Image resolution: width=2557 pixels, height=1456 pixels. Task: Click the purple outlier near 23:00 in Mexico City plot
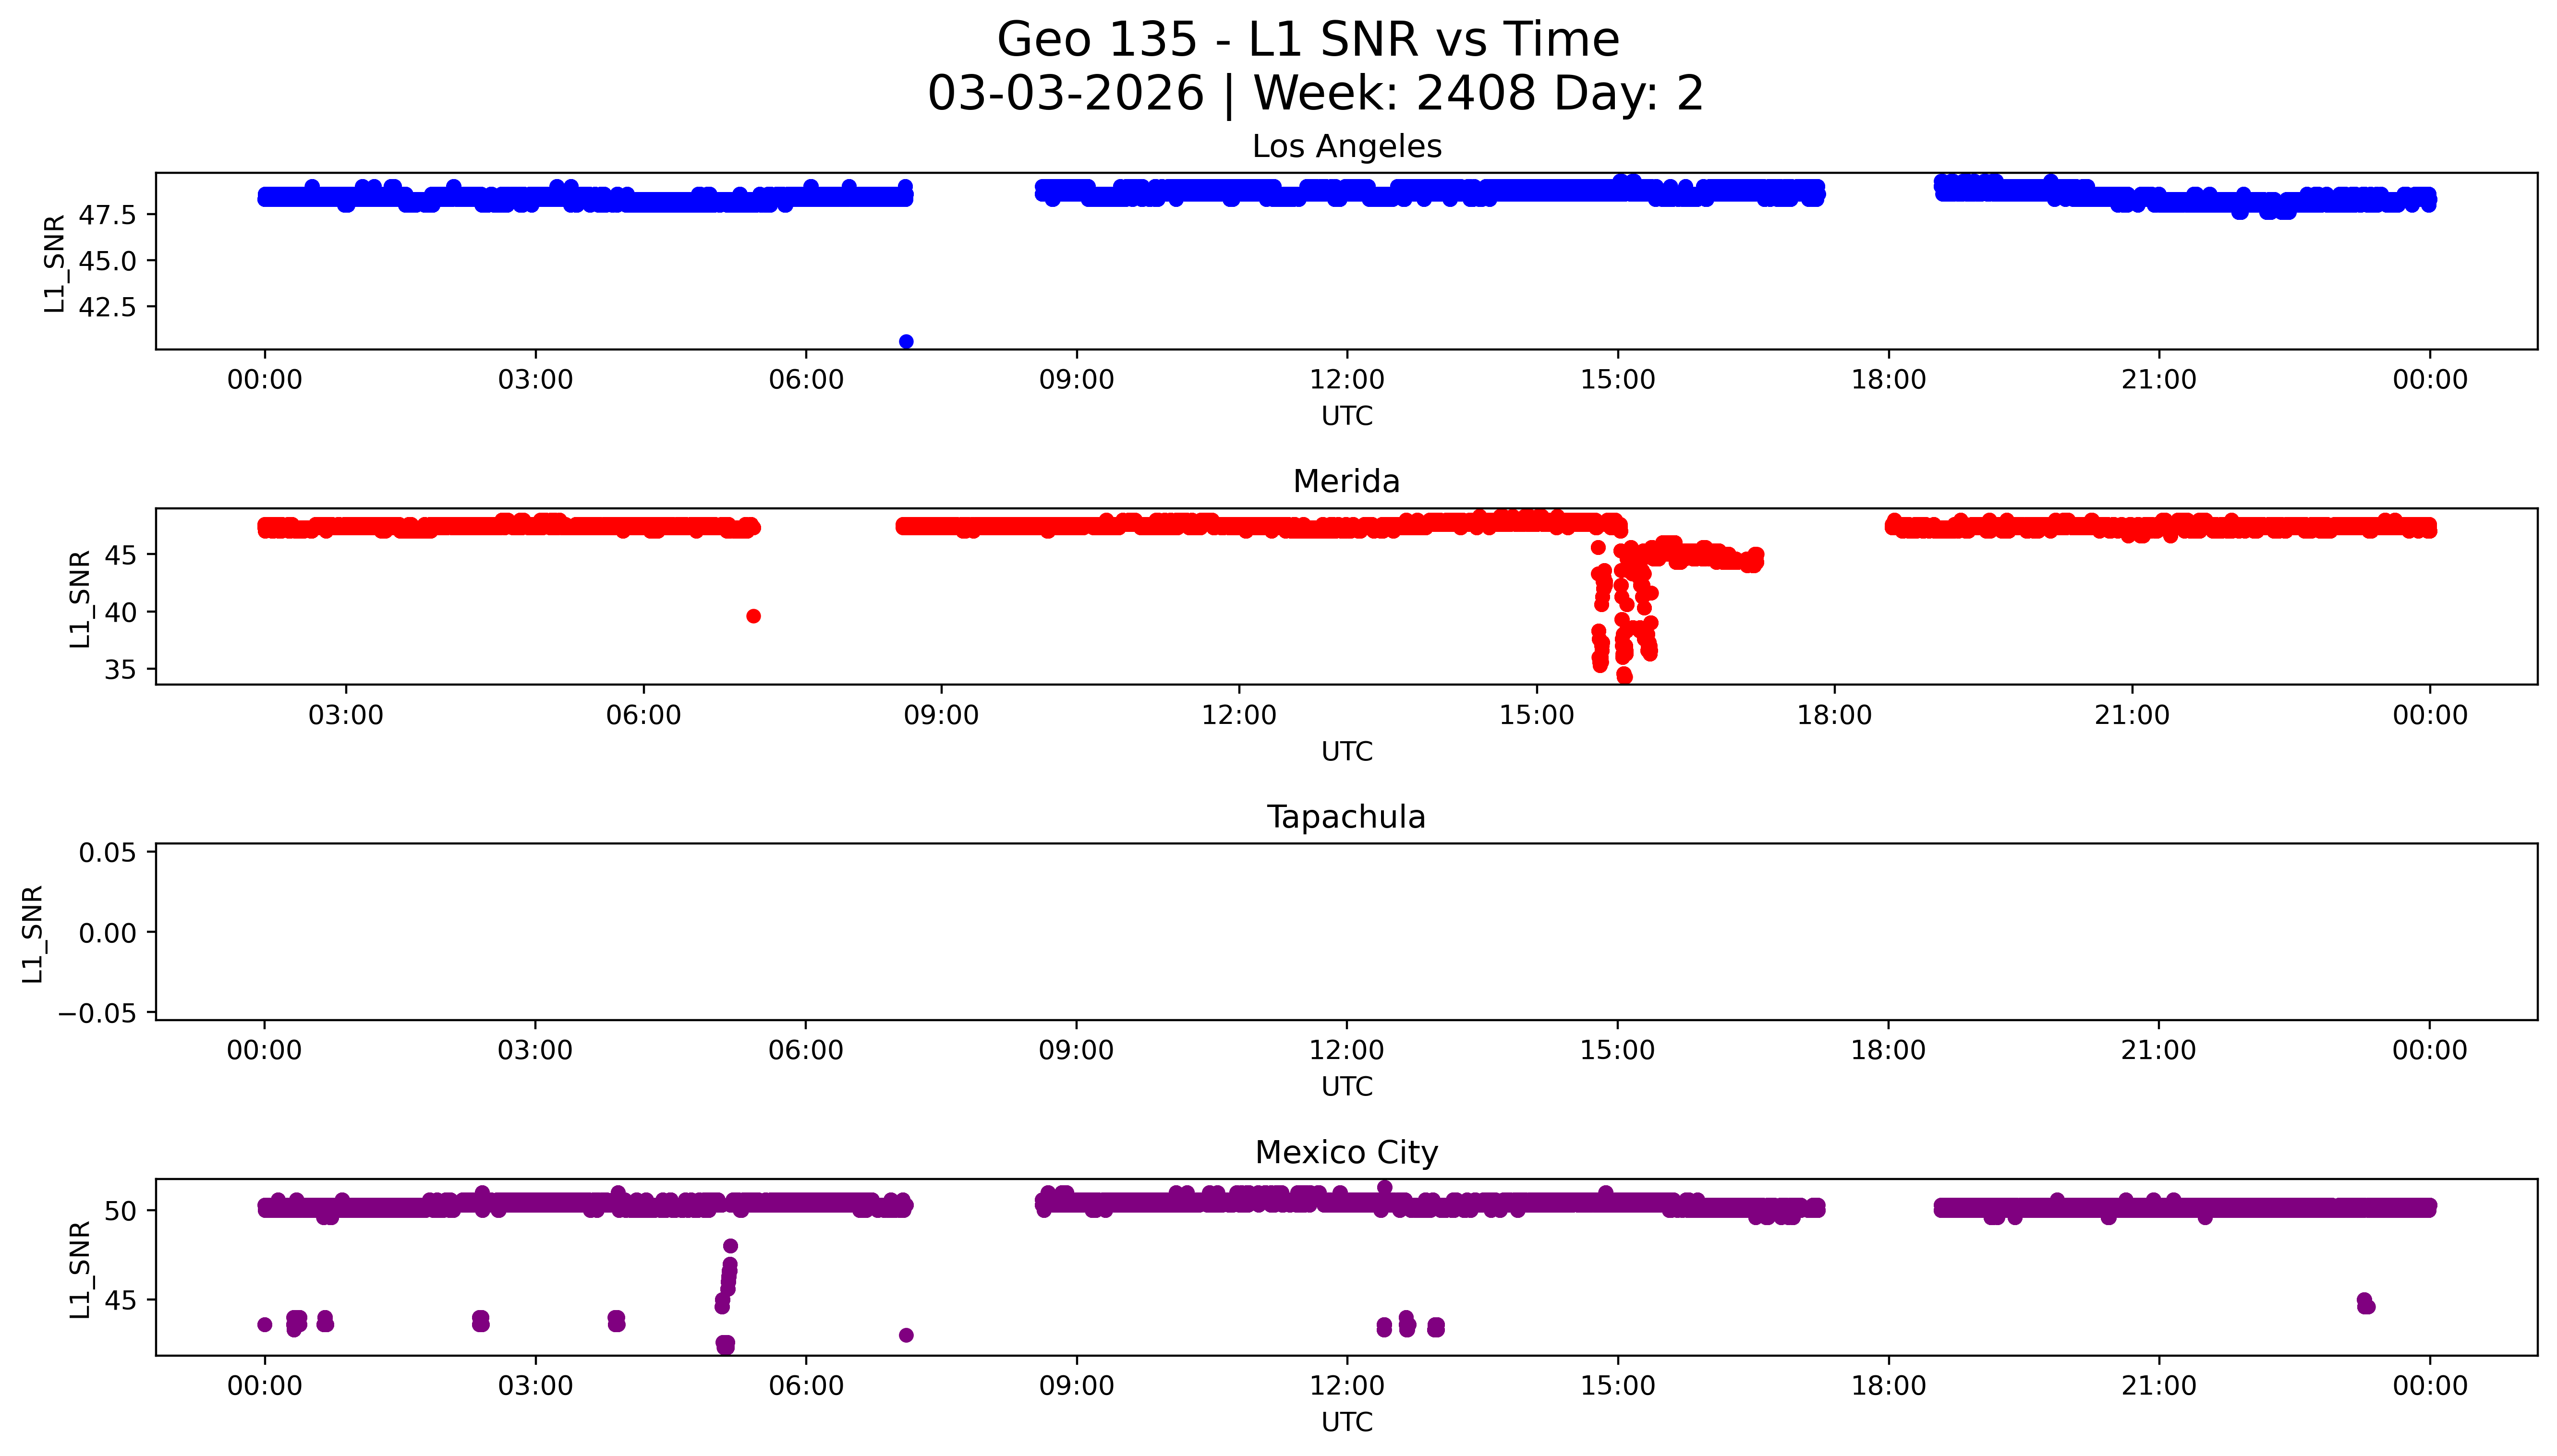point(2365,1303)
